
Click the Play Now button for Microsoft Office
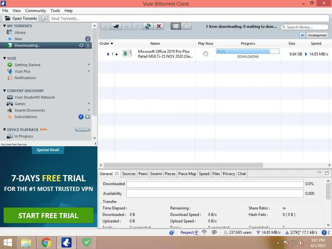(206, 54)
